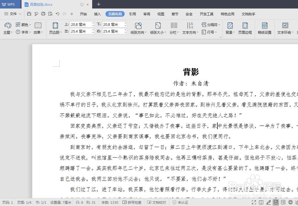Screen dimensions: 298x206
Task: Enable read layout view mode
Action: click(261, 202)
